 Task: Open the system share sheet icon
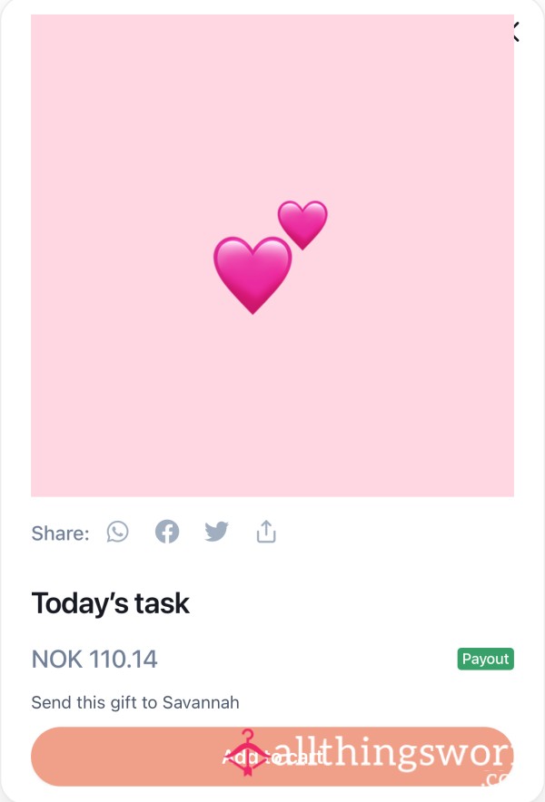pyautogui.click(x=266, y=532)
